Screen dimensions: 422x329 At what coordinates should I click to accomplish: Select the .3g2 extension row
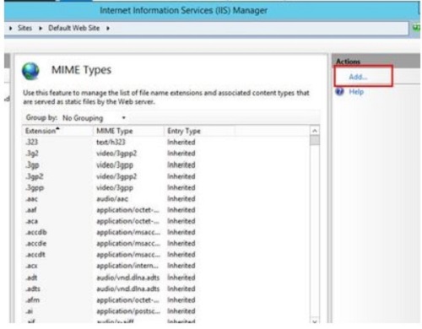166,154
